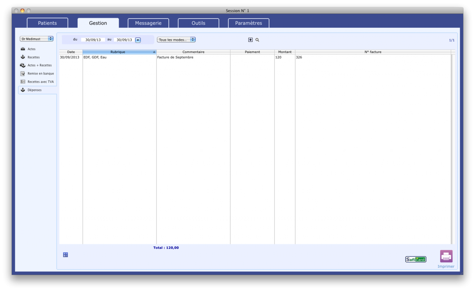475x291 pixels.
Task: Select Dépenses in the sidebar
Action: (x=37, y=90)
